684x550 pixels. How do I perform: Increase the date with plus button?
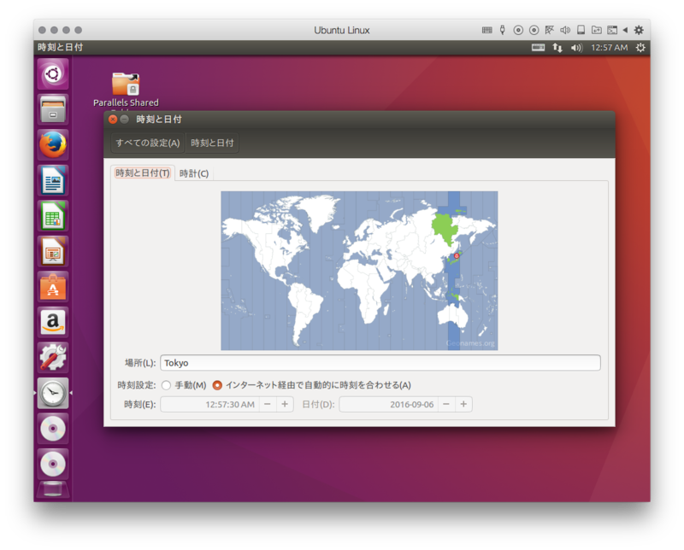463,405
